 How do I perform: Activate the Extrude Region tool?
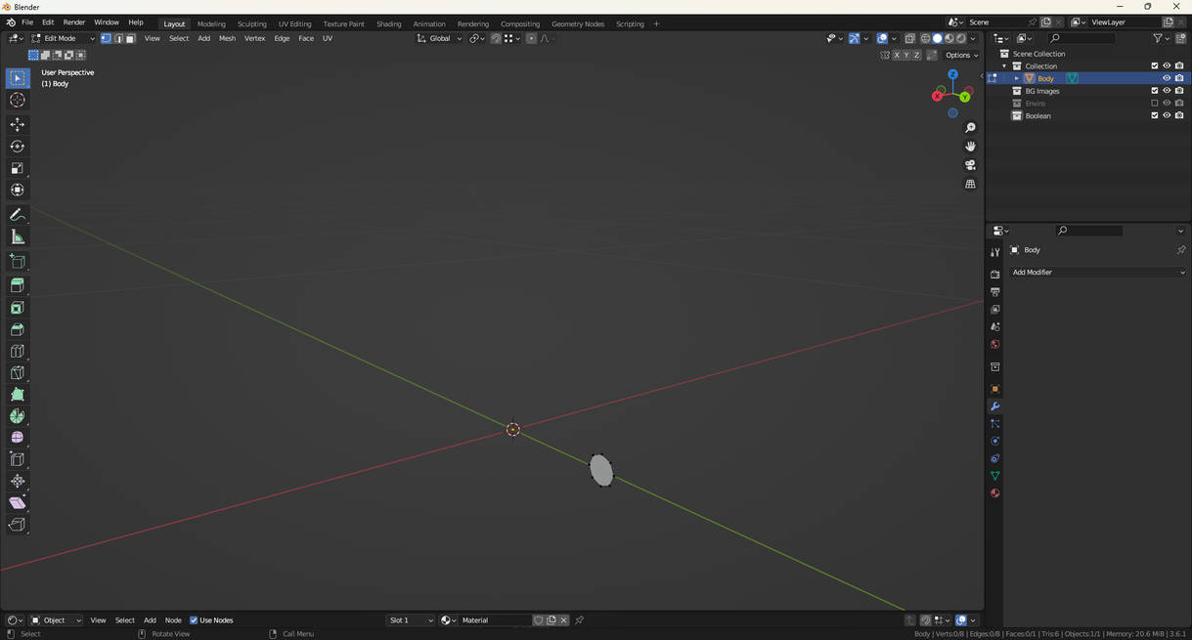click(x=18, y=286)
